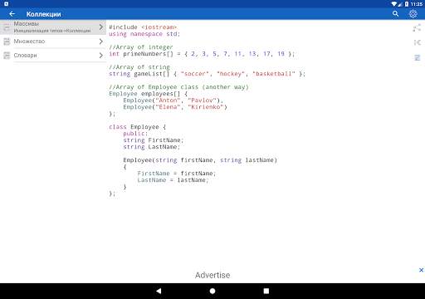Click the "class Employee {" line
This screenshot has width=425, height=299.
(x=137, y=127)
